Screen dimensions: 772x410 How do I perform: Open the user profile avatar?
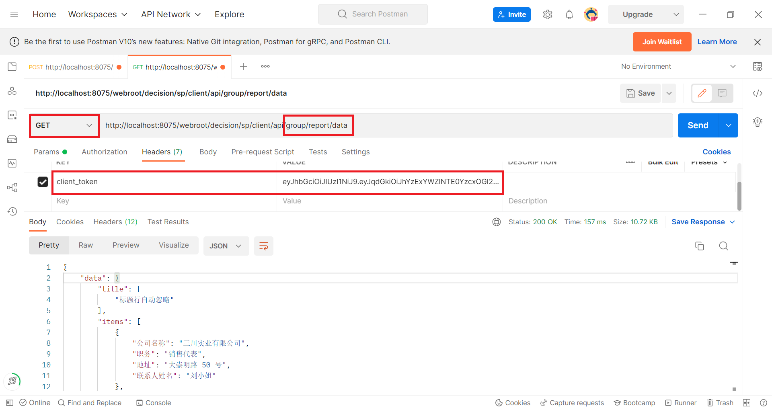point(591,14)
